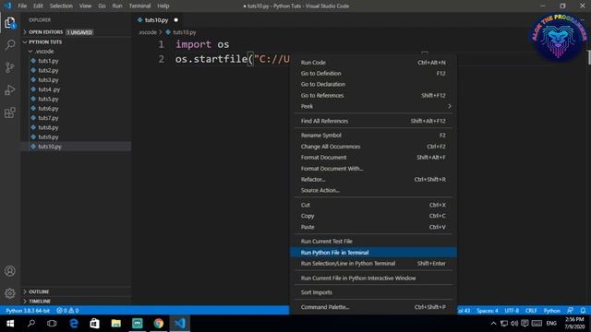The width and height of the screenshot is (591, 332).
Task: Choose Format Document With...
Action: tap(373, 168)
